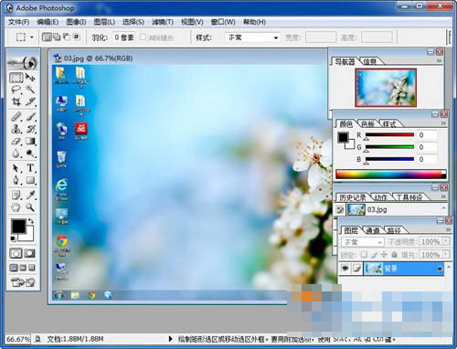The image size is (457, 349).
Task: Open the tool preset picker arrow
Action: (32, 37)
